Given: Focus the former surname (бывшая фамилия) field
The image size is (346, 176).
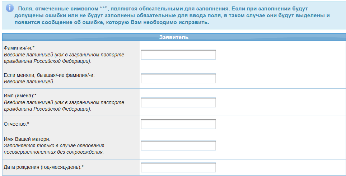Looking at the screenshot, I should (178, 78).
